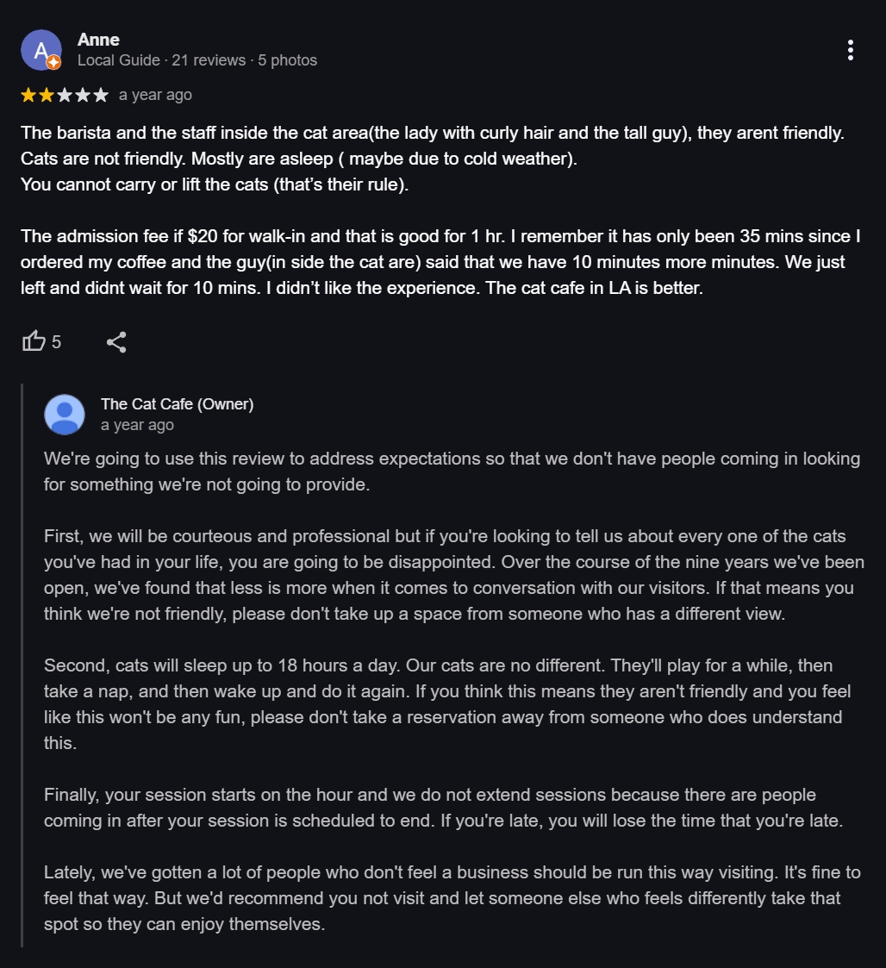Open the three-dot menu on Anne's review
The width and height of the screenshot is (886, 968).
(x=850, y=50)
